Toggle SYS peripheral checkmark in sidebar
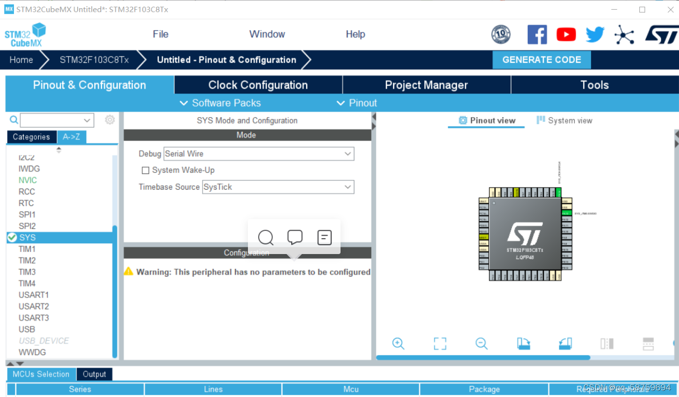Image resolution: width=679 pixels, height=397 pixels. [x=11, y=237]
